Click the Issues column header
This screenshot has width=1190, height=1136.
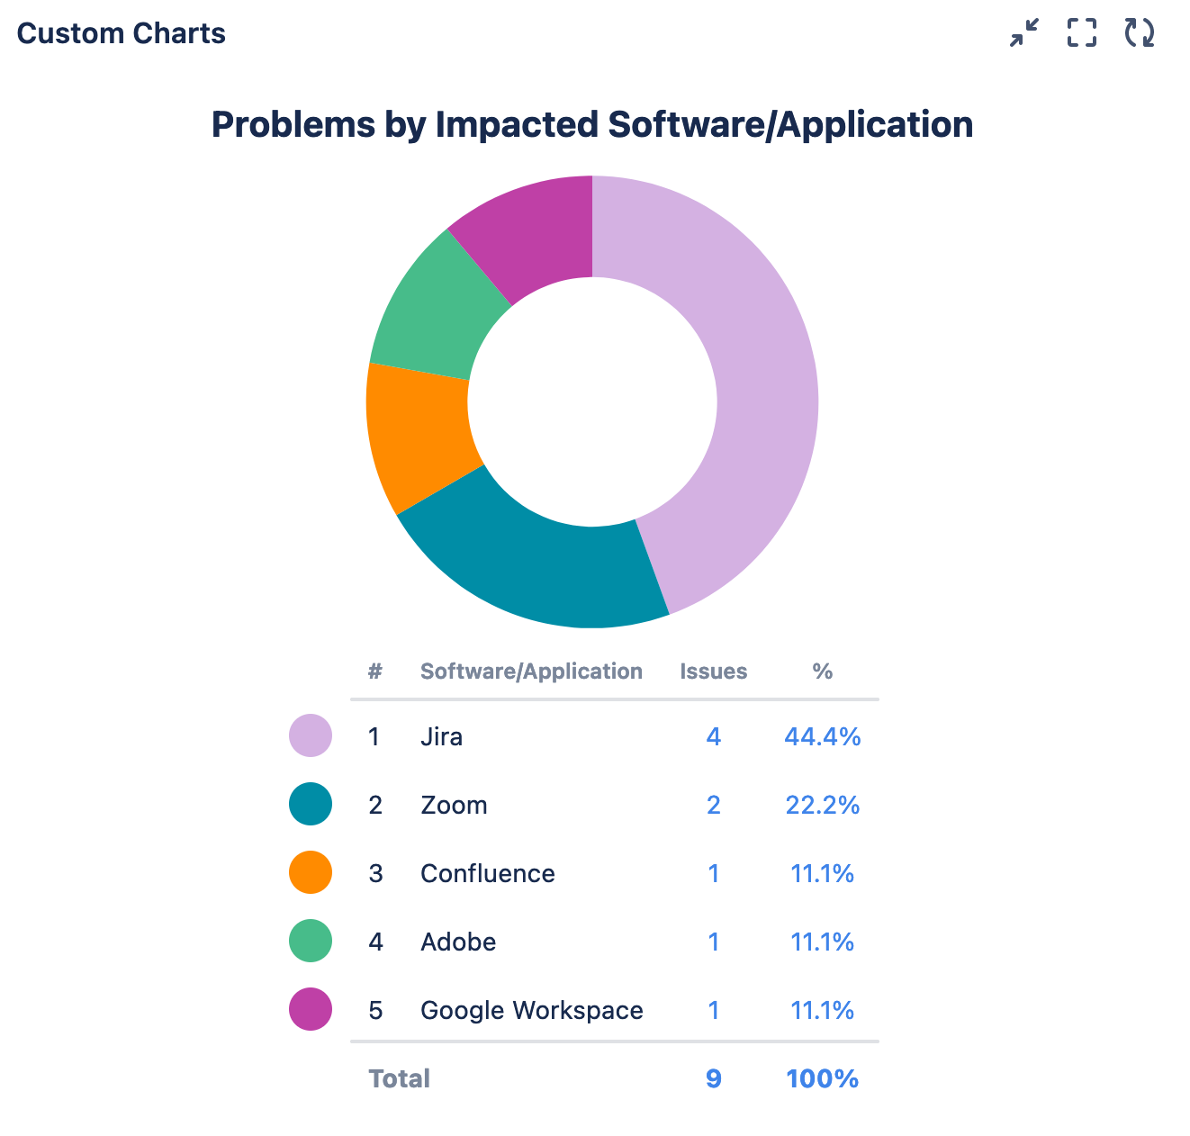713,672
